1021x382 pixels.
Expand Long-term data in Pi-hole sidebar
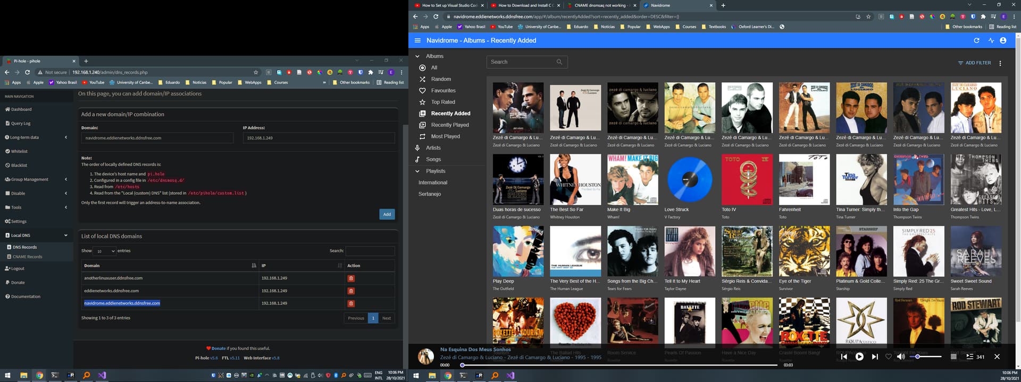(36, 137)
